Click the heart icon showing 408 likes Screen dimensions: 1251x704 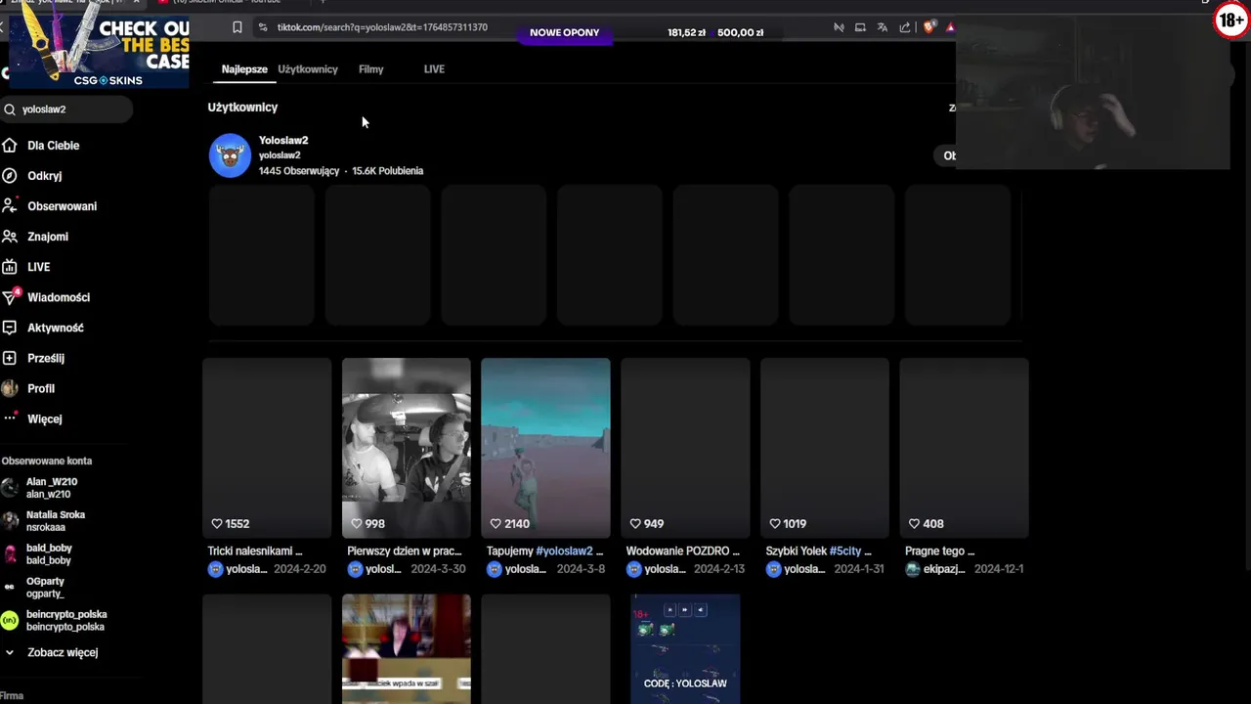(x=914, y=524)
